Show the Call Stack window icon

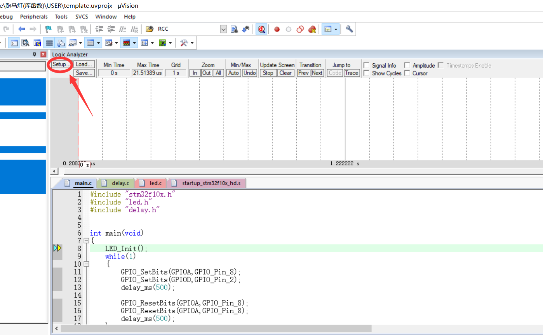pyautogui.click(x=61, y=43)
